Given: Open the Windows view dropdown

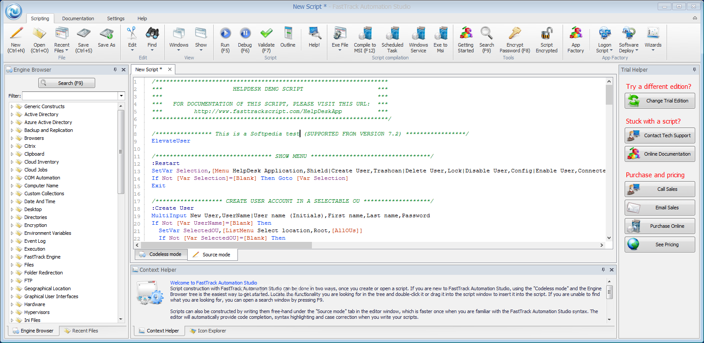Looking at the screenshot, I should point(179,39).
